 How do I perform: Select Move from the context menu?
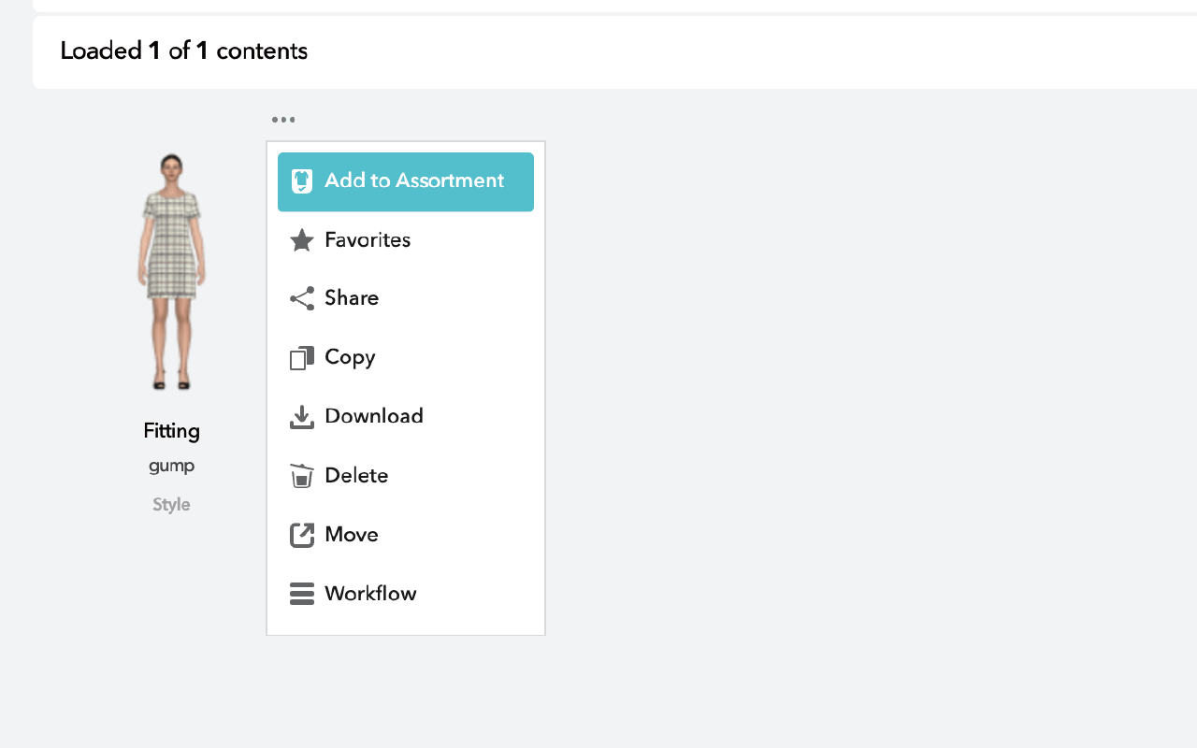(x=406, y=535)
